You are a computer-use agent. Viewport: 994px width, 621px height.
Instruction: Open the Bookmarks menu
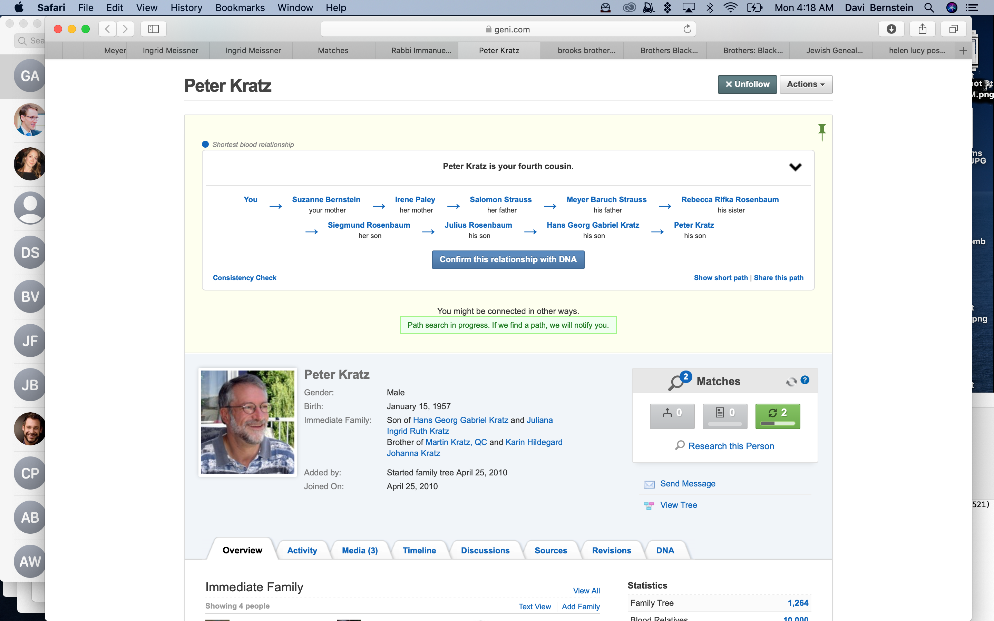point(240,7)
